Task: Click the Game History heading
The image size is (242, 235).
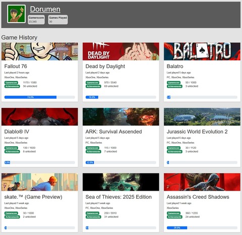Action: (x=19, y=37)
